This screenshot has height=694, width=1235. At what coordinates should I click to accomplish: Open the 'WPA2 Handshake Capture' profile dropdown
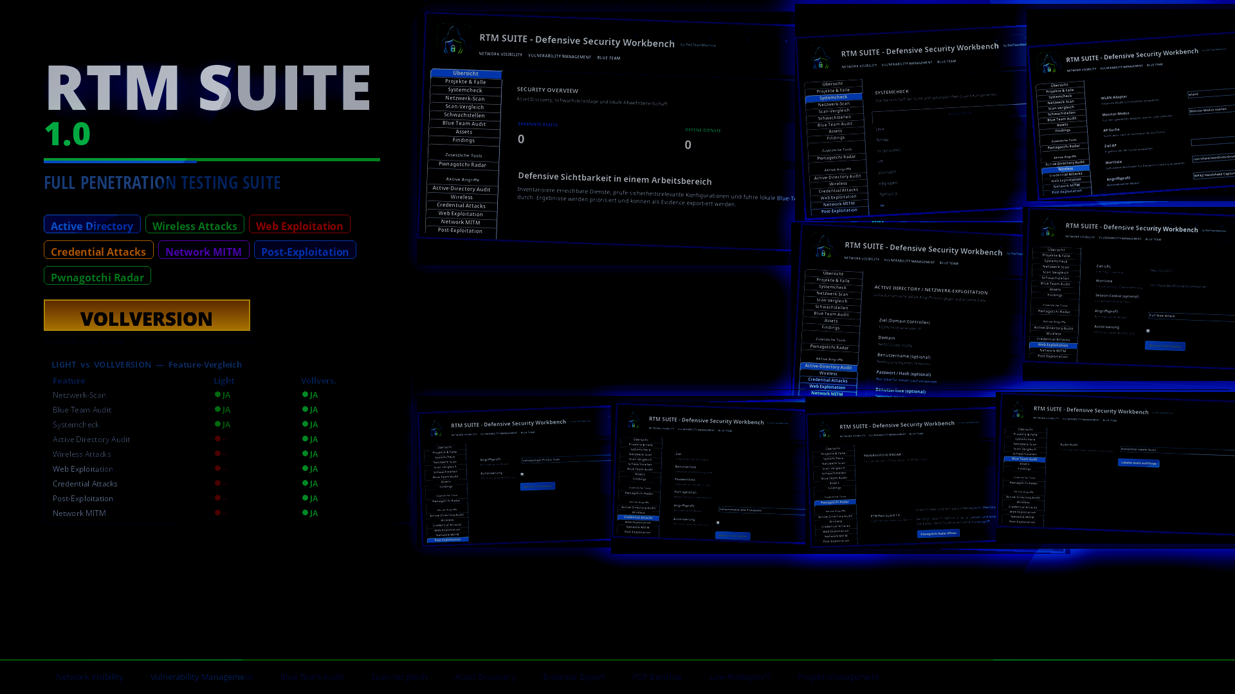(1214, 173)
